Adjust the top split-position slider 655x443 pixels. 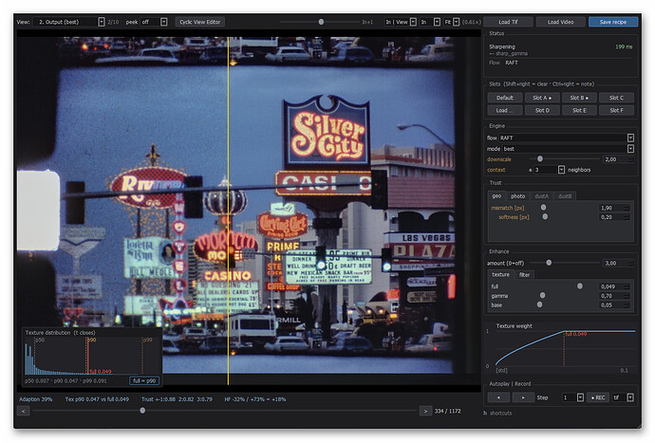(x=321, y=22)
